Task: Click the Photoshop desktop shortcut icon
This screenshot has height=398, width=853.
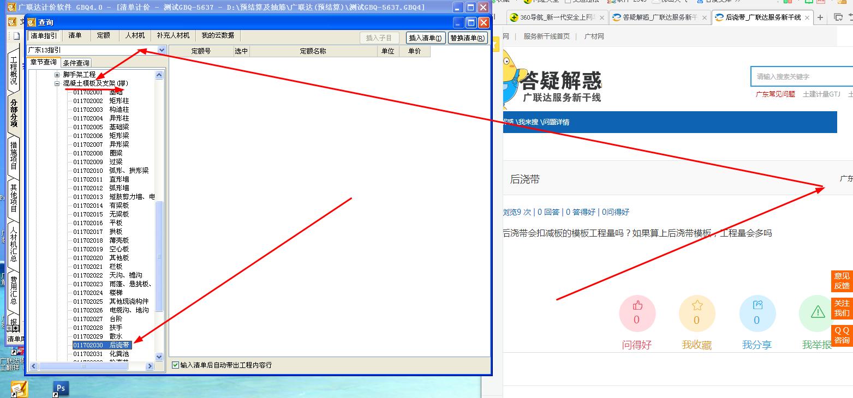Action: click(61, 389)
